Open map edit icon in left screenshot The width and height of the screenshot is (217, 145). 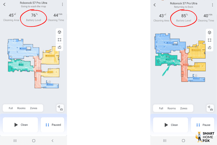(59, 47)
